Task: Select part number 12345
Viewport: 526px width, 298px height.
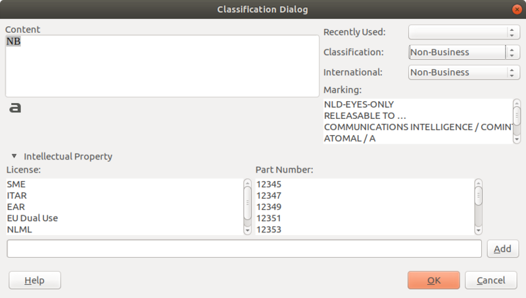Action: click(268, 184)
